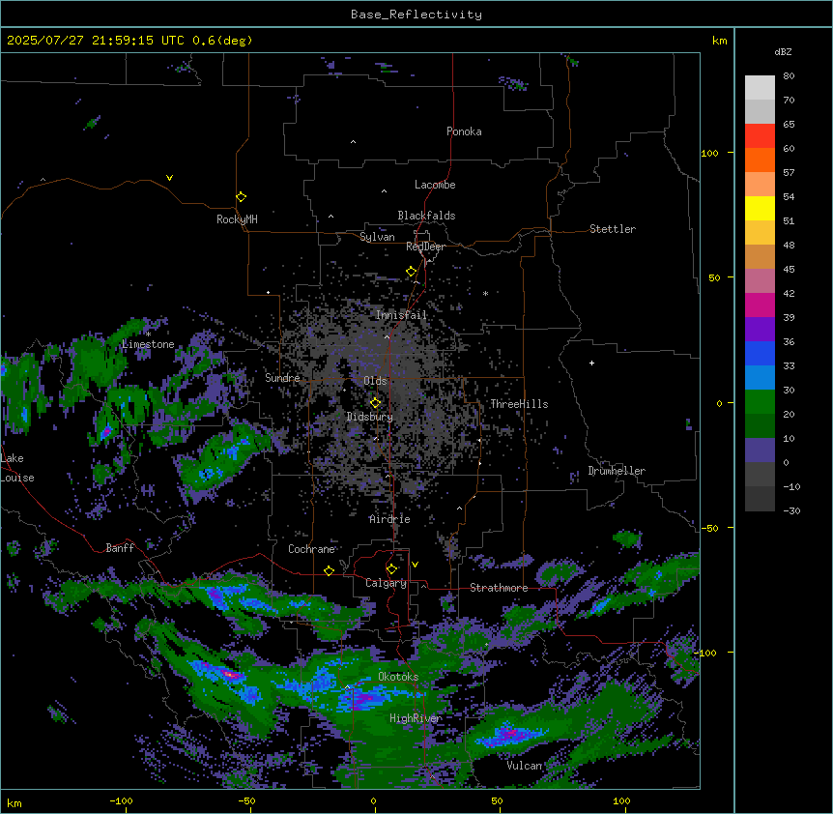Click the light blue 33 dBZ legend swatch
Viewport: 833px width, 814px height.
click(x=760, y=378)
